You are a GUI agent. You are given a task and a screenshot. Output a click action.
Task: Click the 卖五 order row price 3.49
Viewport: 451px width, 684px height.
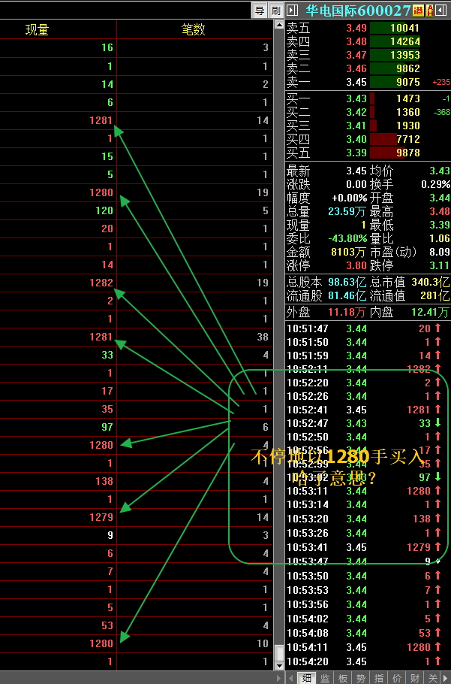point(356,29)
